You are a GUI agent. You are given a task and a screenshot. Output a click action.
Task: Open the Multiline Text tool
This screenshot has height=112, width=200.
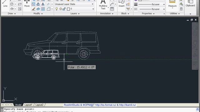[x=103, y=5]
